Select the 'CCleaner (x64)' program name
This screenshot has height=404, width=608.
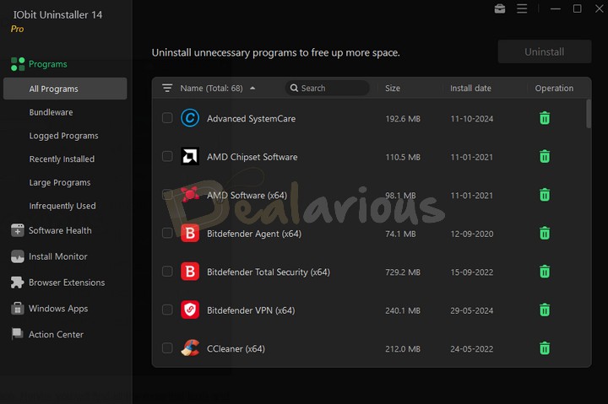coord(236,348)
